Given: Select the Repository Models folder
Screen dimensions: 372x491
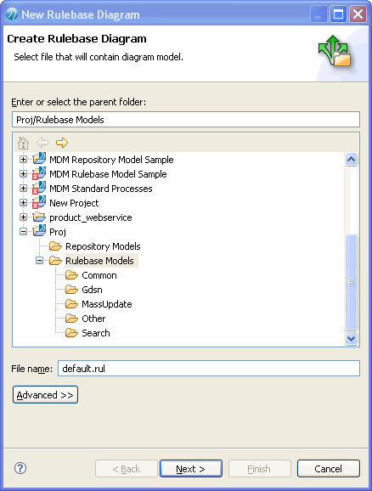Looking at the screenshot, I should [x=103, y=246].
